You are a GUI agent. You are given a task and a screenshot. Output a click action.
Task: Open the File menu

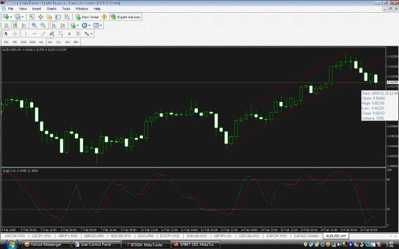[11, 9]
